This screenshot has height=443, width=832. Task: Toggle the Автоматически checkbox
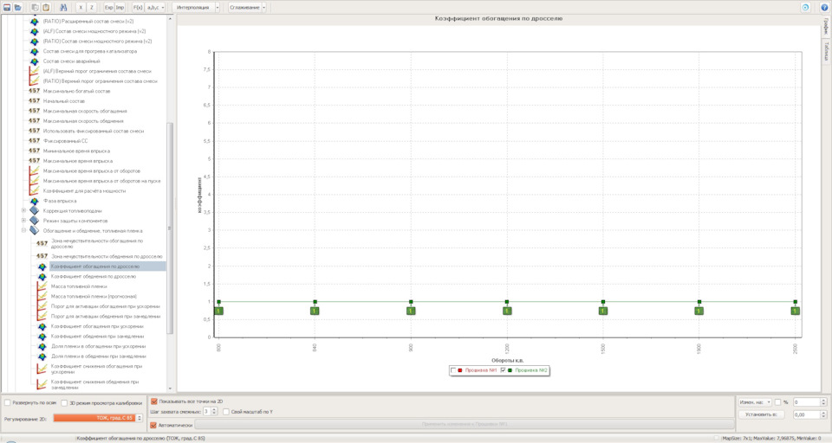pyautogui.click(x=154, y=425)
